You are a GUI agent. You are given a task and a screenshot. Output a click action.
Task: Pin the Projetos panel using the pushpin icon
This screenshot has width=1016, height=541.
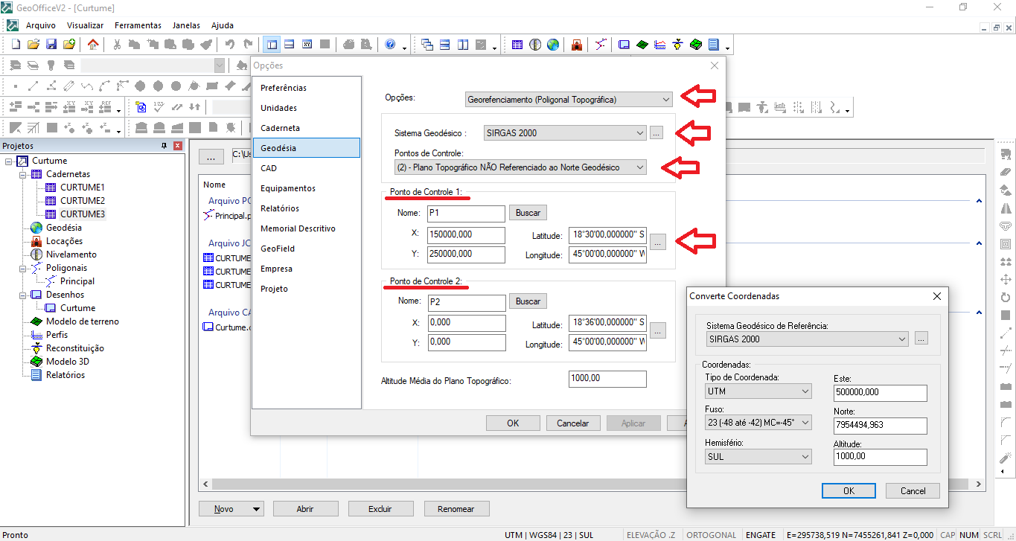[164, 146]
